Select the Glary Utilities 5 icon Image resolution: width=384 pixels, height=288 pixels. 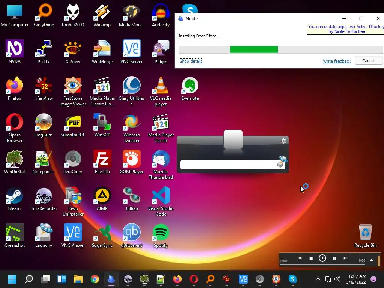pyautogui.click(x=132, y=91)
